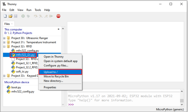This screenshot has height=112, width=188.
Task: Click the empty editor area
Action: click(x=126, y=52)
